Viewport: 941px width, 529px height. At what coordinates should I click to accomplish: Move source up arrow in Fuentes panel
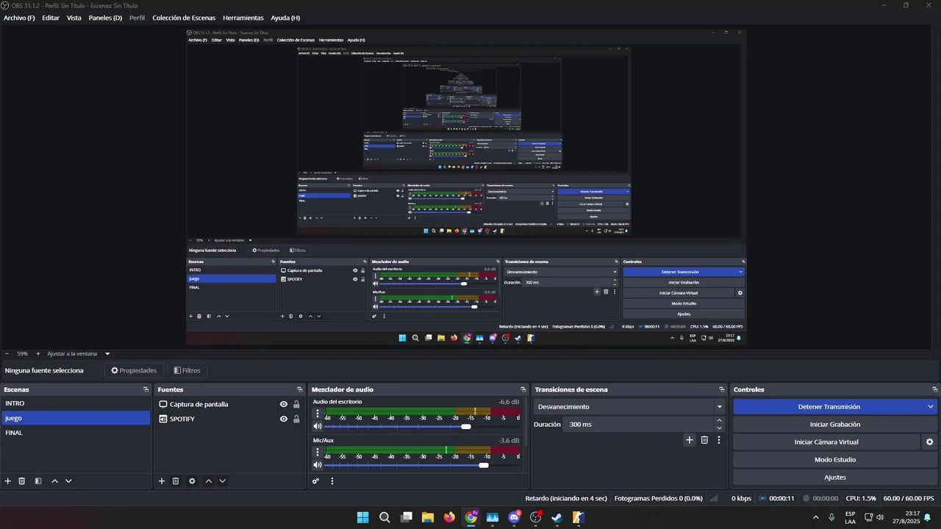point(208,481)
